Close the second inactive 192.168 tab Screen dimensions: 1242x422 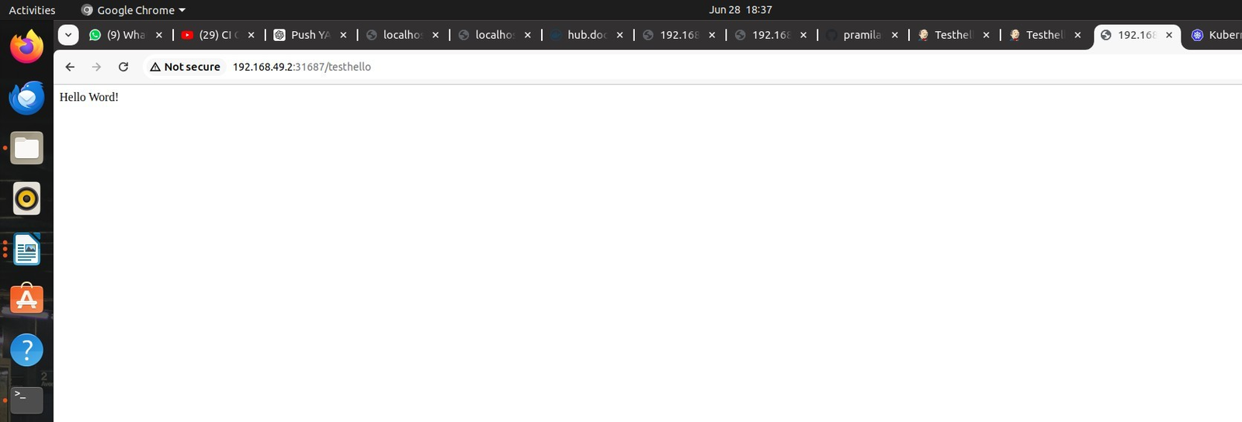pyautogui.click(x=803, y=35)
